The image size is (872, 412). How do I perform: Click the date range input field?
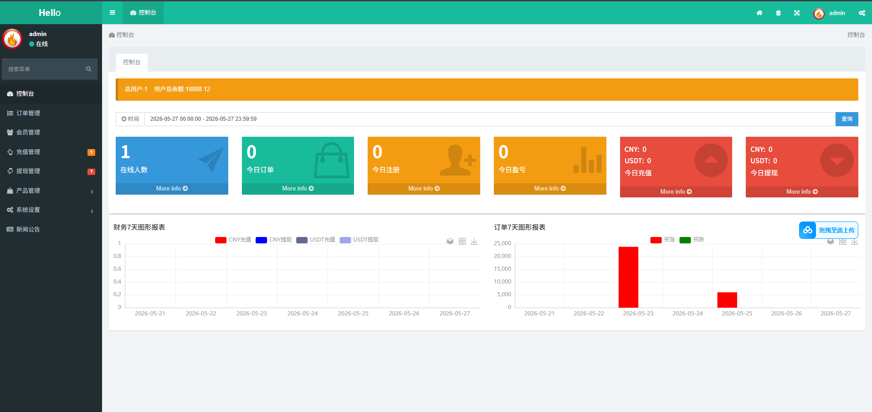click(x=490, y=119)
